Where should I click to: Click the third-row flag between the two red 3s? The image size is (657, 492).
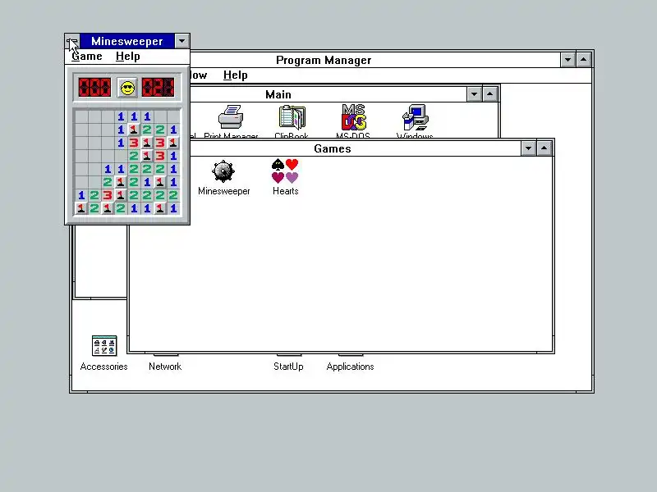pos(147,143)
